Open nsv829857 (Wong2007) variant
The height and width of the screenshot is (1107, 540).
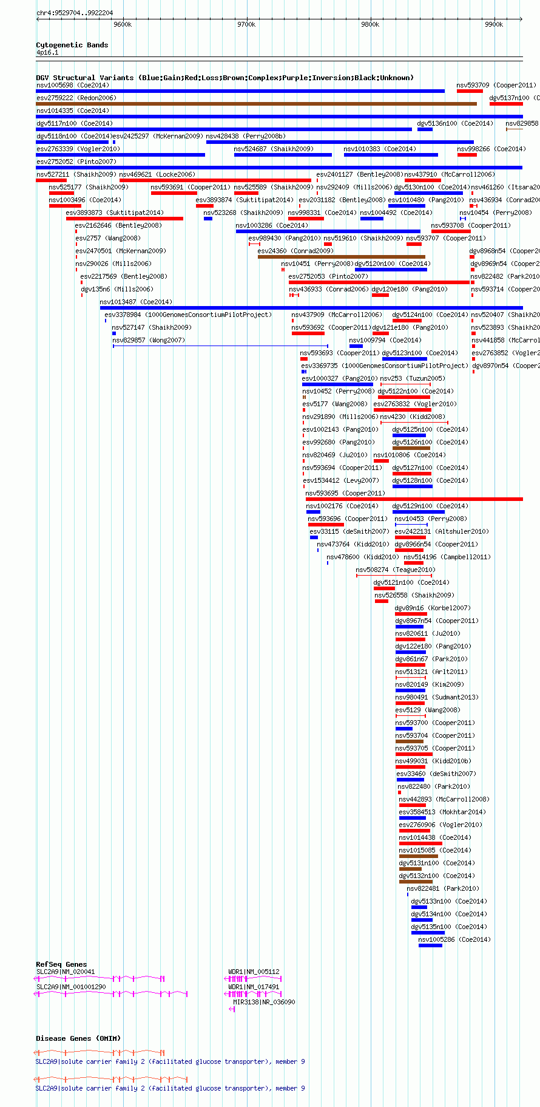pyautogui.click(x=149, y=340)
